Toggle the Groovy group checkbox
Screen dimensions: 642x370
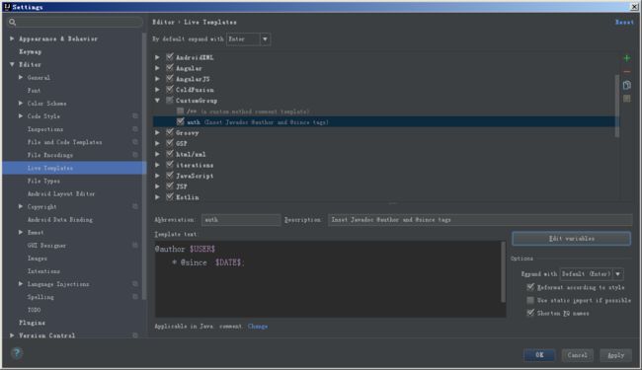coord(170,132)
